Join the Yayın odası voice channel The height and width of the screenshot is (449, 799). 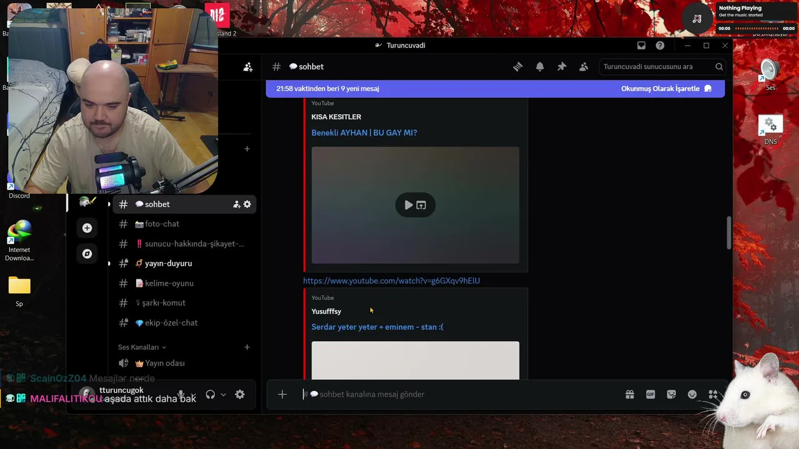click(x=184, y=363)
